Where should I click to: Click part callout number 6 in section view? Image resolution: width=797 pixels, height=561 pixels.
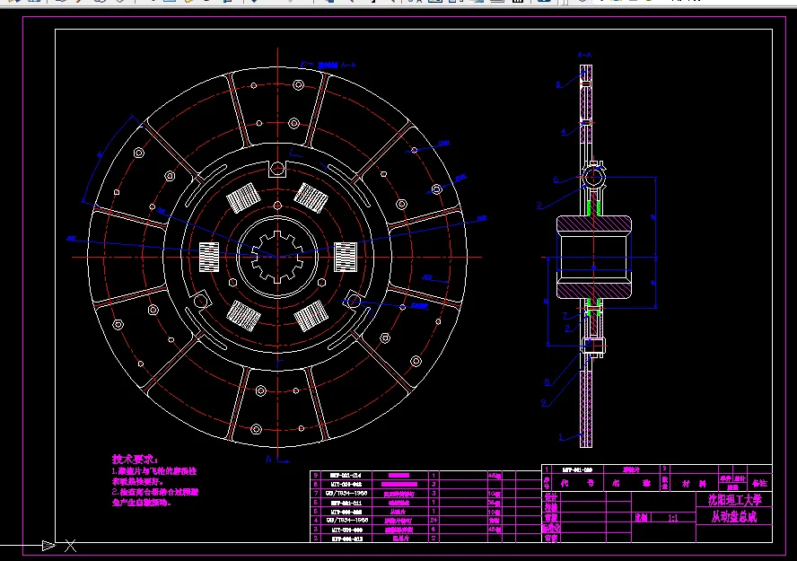click(x=556, y=180)
